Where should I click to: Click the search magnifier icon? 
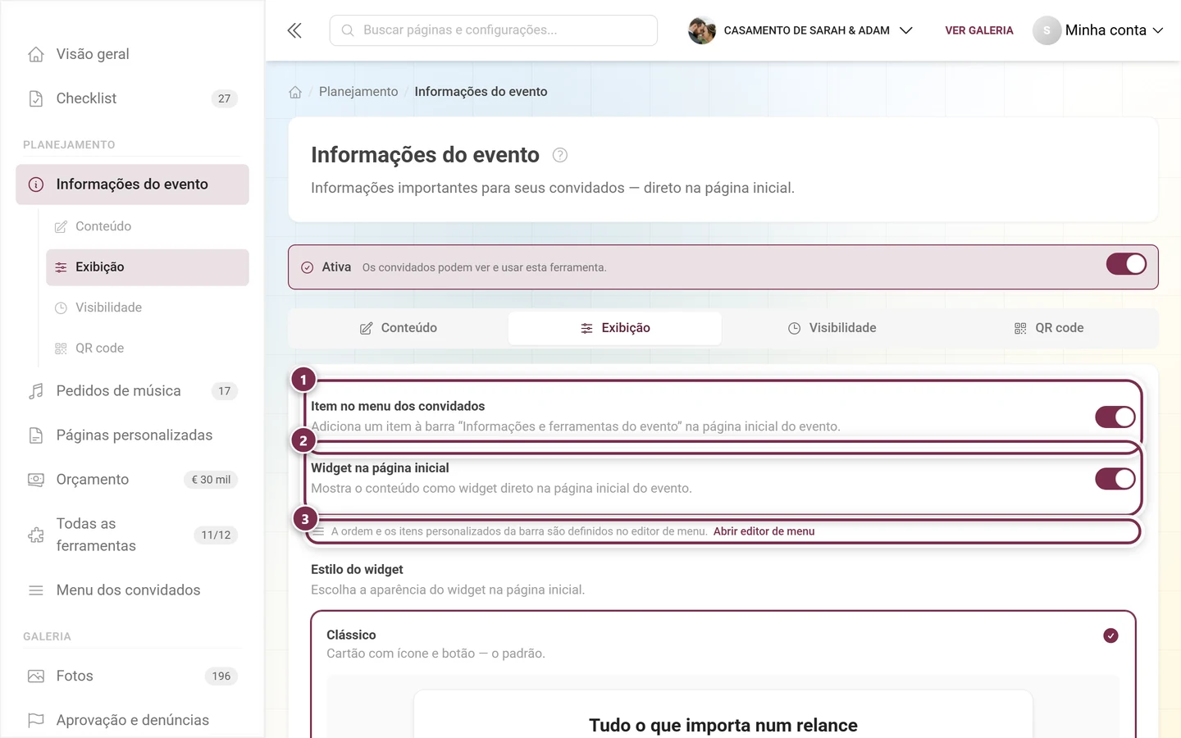(348, 30)
